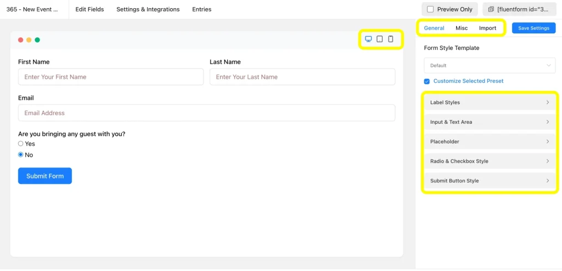Open the Form Style Template dropdown
The width and height of the screenshot is (562, 271).
click(490, 66)
